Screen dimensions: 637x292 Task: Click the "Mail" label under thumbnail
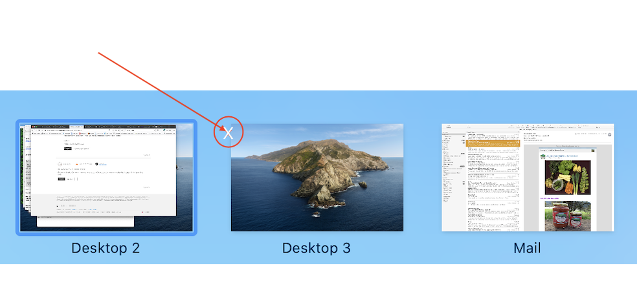(528, 248)
